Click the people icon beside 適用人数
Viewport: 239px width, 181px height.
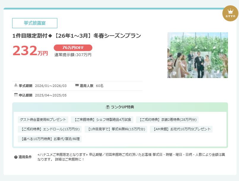[77, 85]
